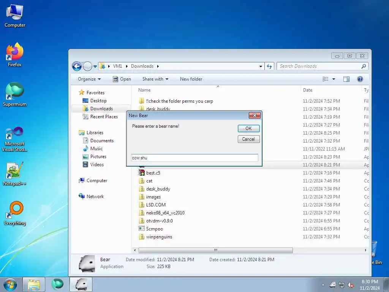Click the scrollbar right arrow
The width and height of the screenshot is (389, 292).
pyautogui.click(x=365, y=250)
